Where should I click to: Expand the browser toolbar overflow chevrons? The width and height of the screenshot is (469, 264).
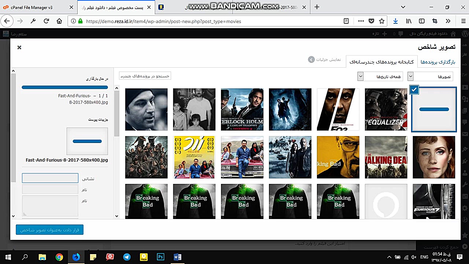[x=448, y=21]
